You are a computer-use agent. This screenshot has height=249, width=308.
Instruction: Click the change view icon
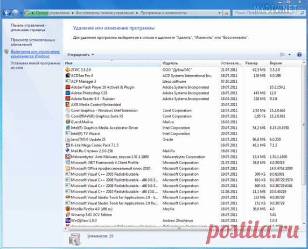click(282, 55)
